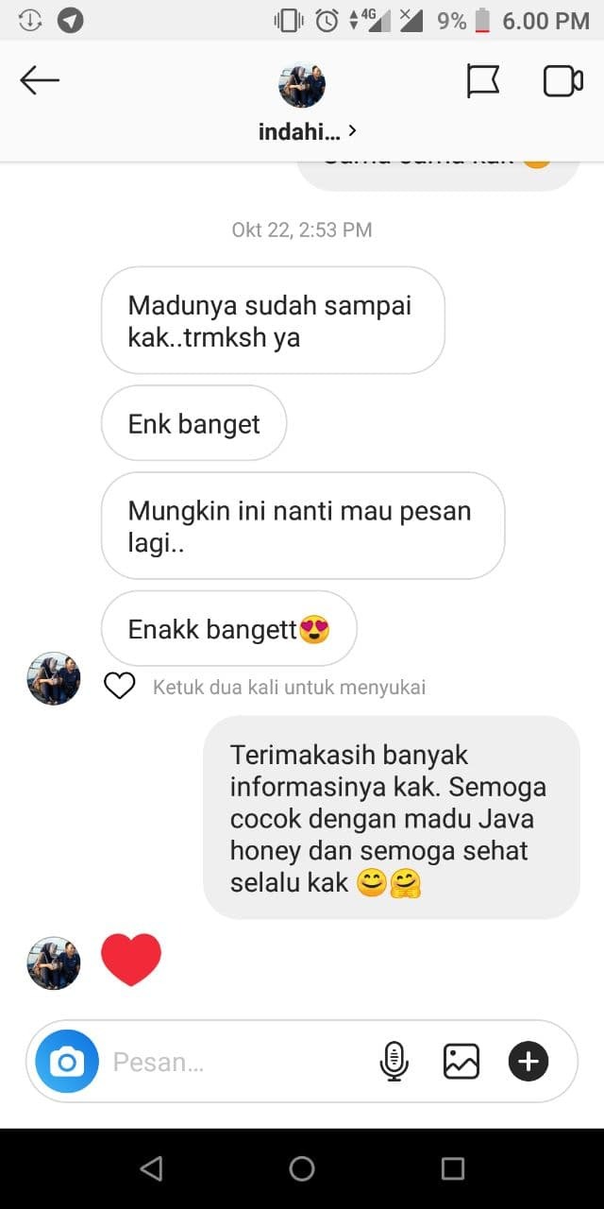This screenshot has height=1209, width=604.
Task: Tap the Android home navigation button
Action: click(302, 1168)
